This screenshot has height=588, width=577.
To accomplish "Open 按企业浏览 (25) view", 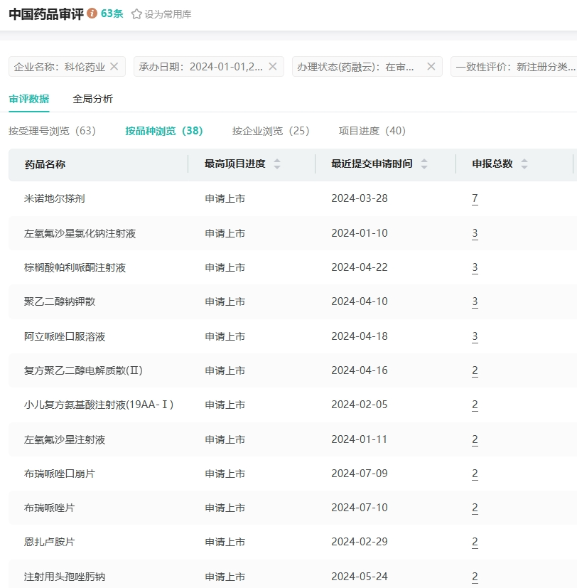I will [271, 131].
